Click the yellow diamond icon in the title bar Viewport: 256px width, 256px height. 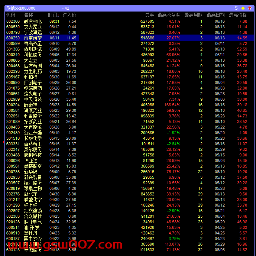click(x=243, y=8)
